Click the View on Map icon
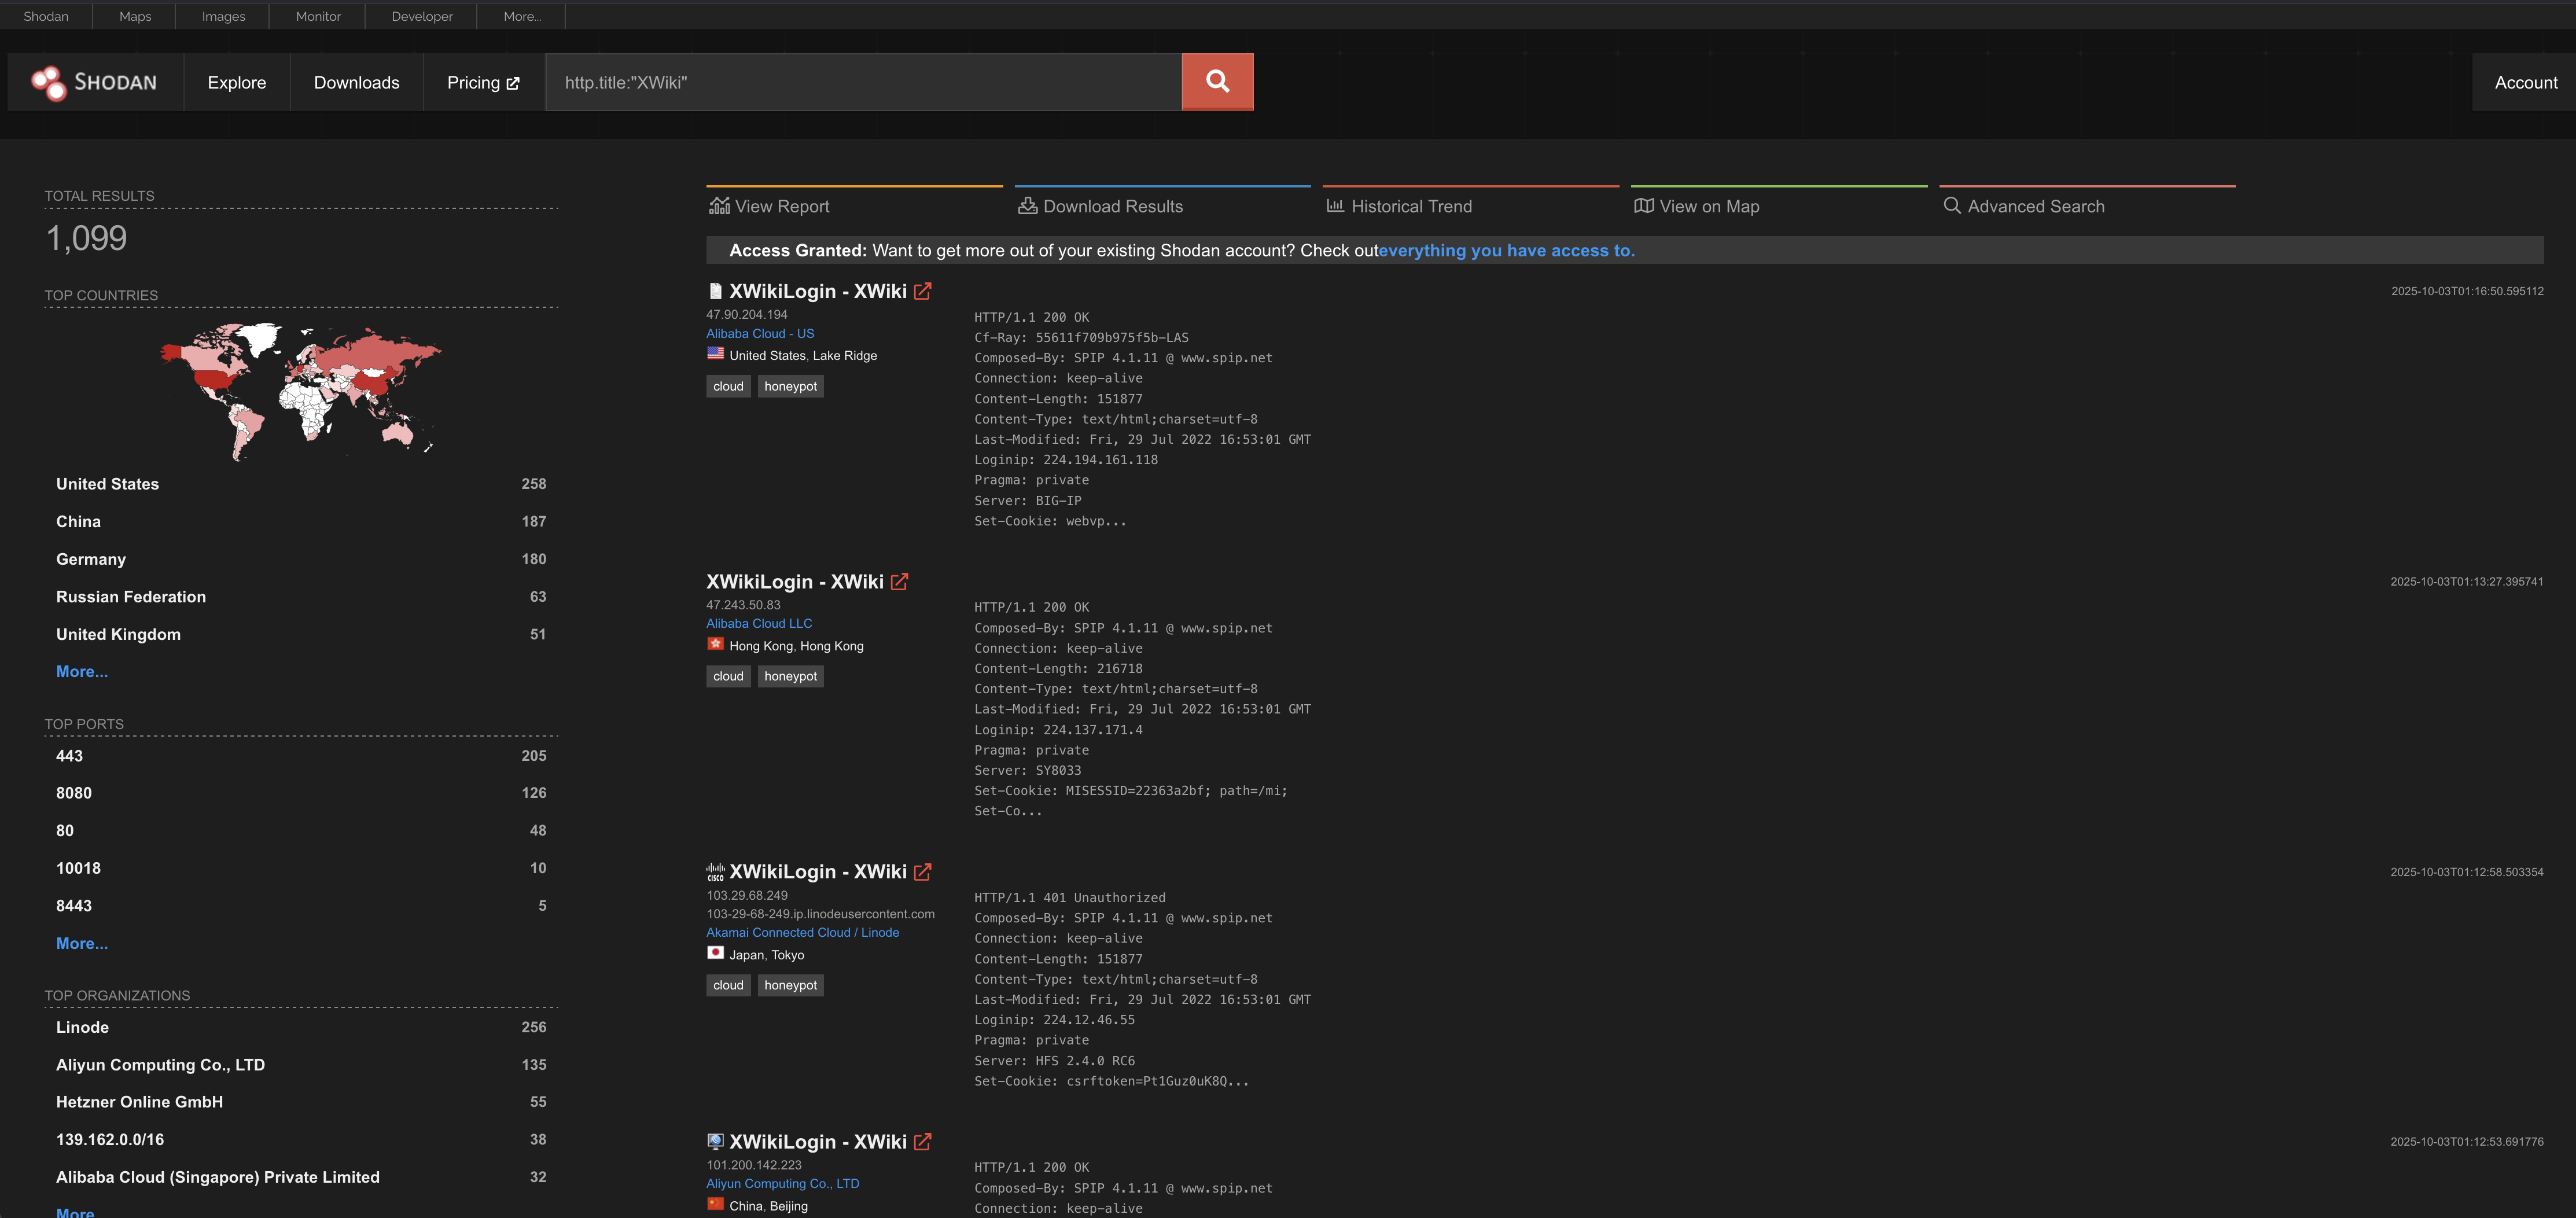The height and width of the screenshot is (1218, 2576). pyautogui.click(x=1645, y=206)
